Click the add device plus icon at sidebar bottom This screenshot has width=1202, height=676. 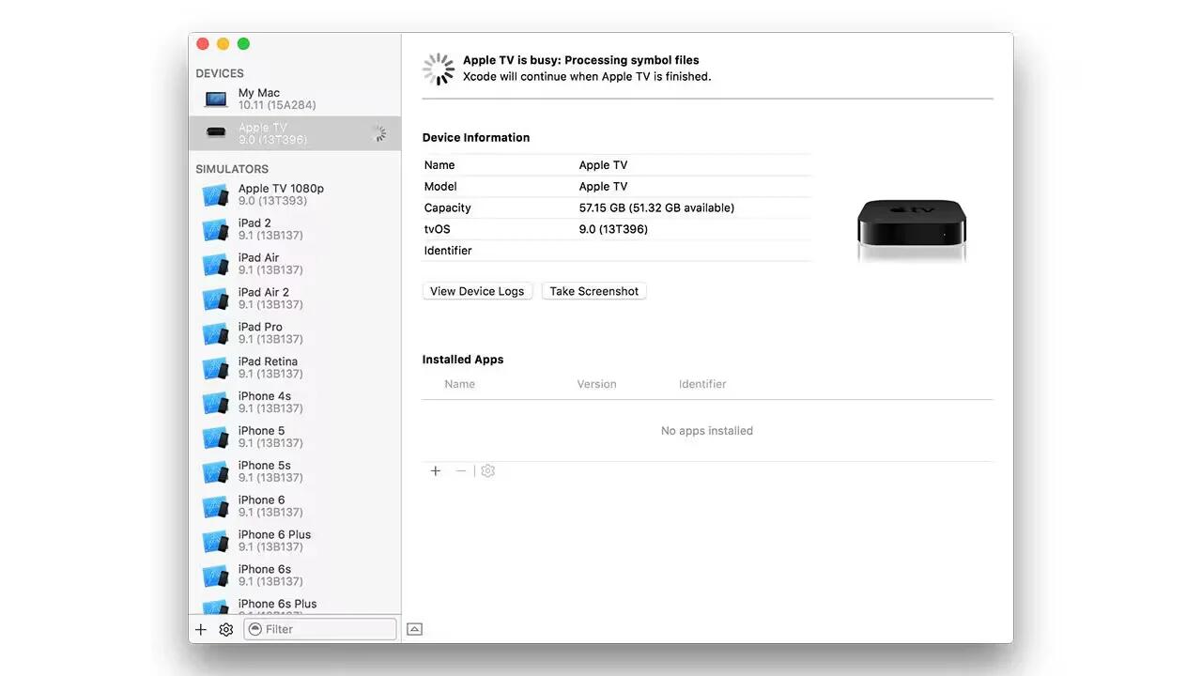point(201,629)
